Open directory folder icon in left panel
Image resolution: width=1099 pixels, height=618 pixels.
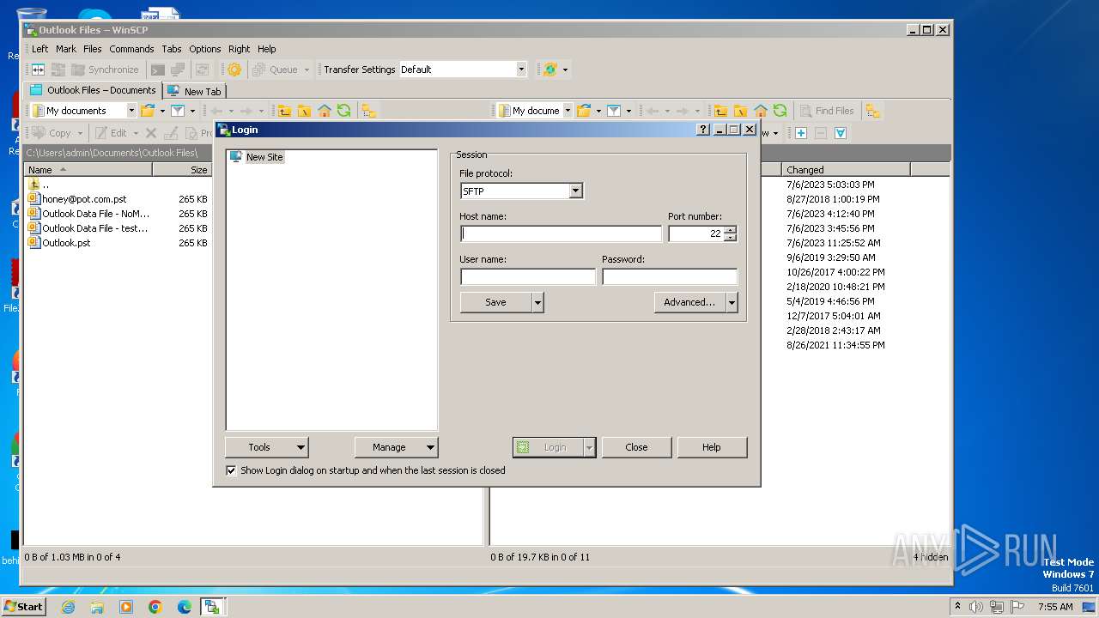click(x=148, y=111)
